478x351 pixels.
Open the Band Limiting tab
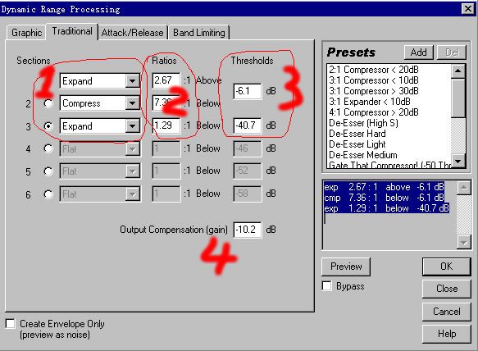(x=199, y=32)
